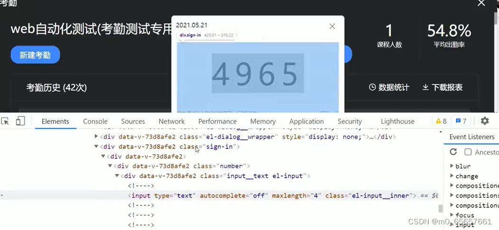Click the 2021.05.21 dialog title
This screenshot has width=499, height=230.
tap(192, 25)
